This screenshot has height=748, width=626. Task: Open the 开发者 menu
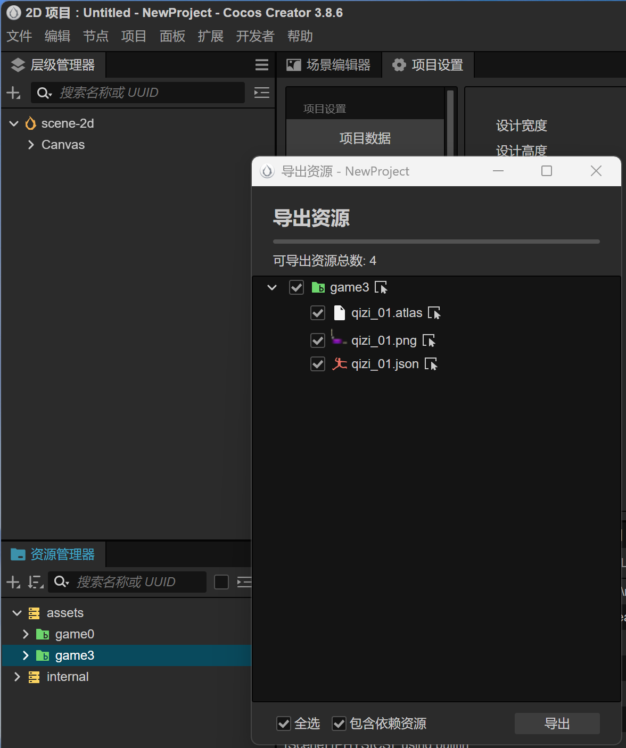point(256,36)
